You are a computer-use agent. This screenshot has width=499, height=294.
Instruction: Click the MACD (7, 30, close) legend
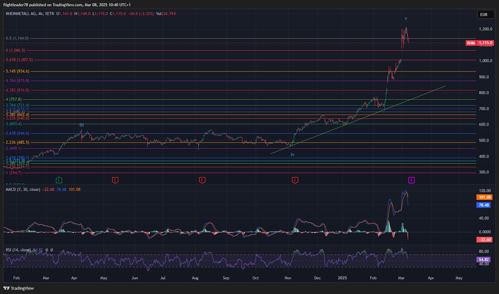(23, 189)
